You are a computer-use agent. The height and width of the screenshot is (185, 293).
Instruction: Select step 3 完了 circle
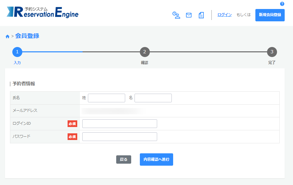272,52
